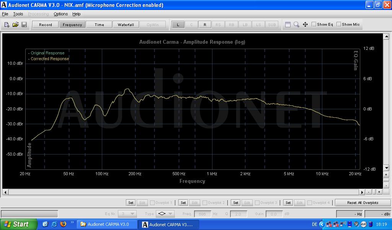The width and height of the screenshot is (392, 230).
Task: Click the active Audionet CARMA taskbar button
Action: (169, 224)
